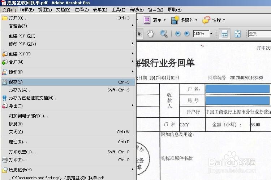Click the certificate icon for 另存为已验证的文档
Image resolution: width=271 pixels, height=180 pixels.
pos(5,98)
